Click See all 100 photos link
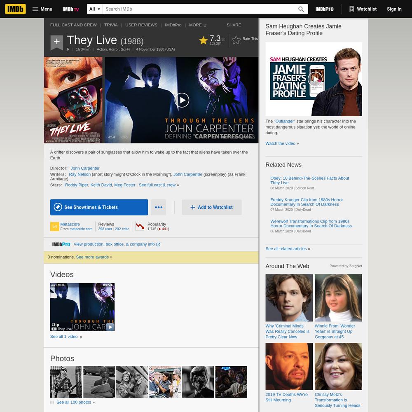This screenshot has height=412, width=412. 74,402
